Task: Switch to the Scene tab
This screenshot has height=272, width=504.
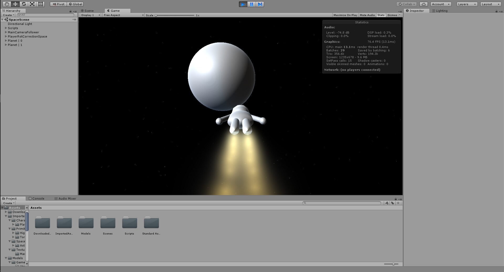Action: tap(88, 11)
